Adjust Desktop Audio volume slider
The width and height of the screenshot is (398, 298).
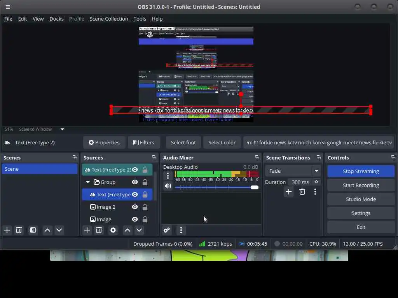tap(216, 187)
